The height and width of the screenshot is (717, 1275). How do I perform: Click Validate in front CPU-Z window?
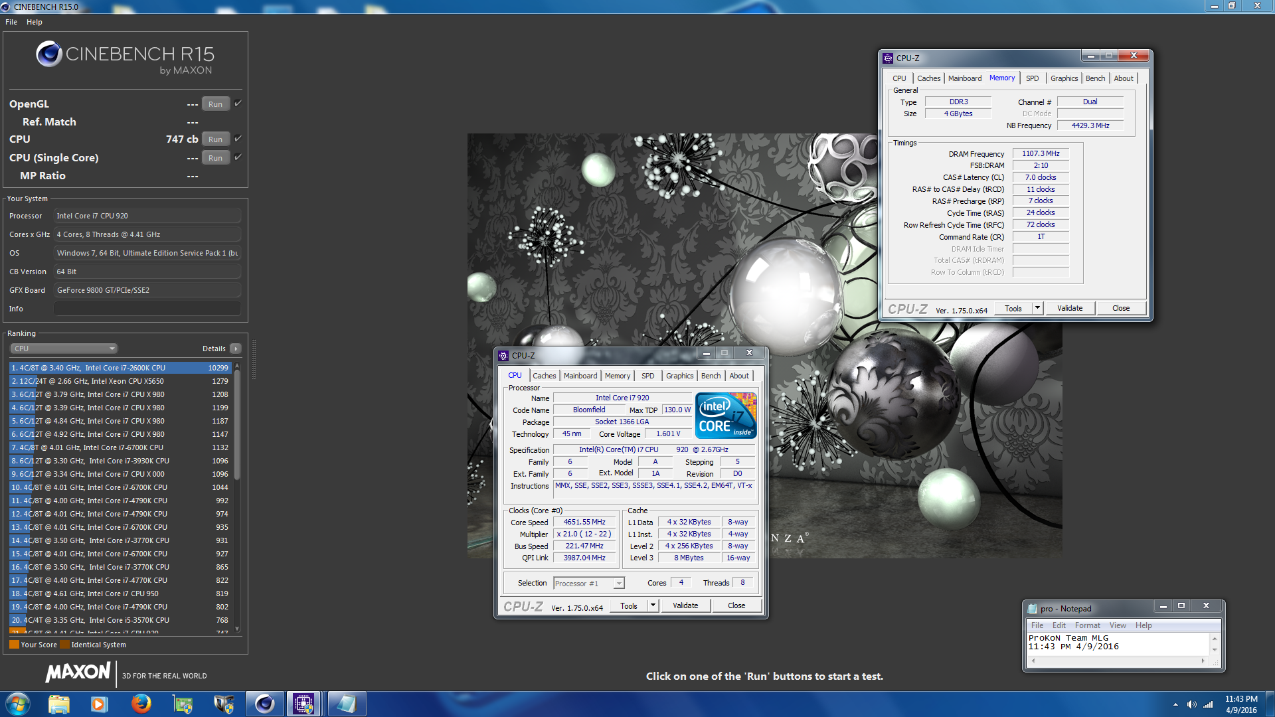685,605
